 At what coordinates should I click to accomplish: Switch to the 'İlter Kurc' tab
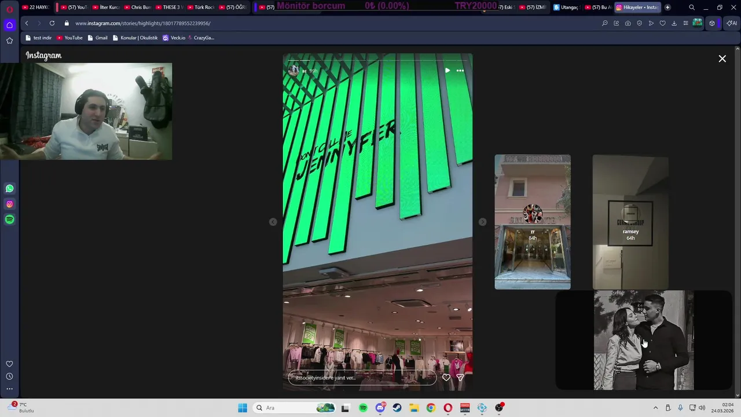pyautogui.click(x=105, y=8)
